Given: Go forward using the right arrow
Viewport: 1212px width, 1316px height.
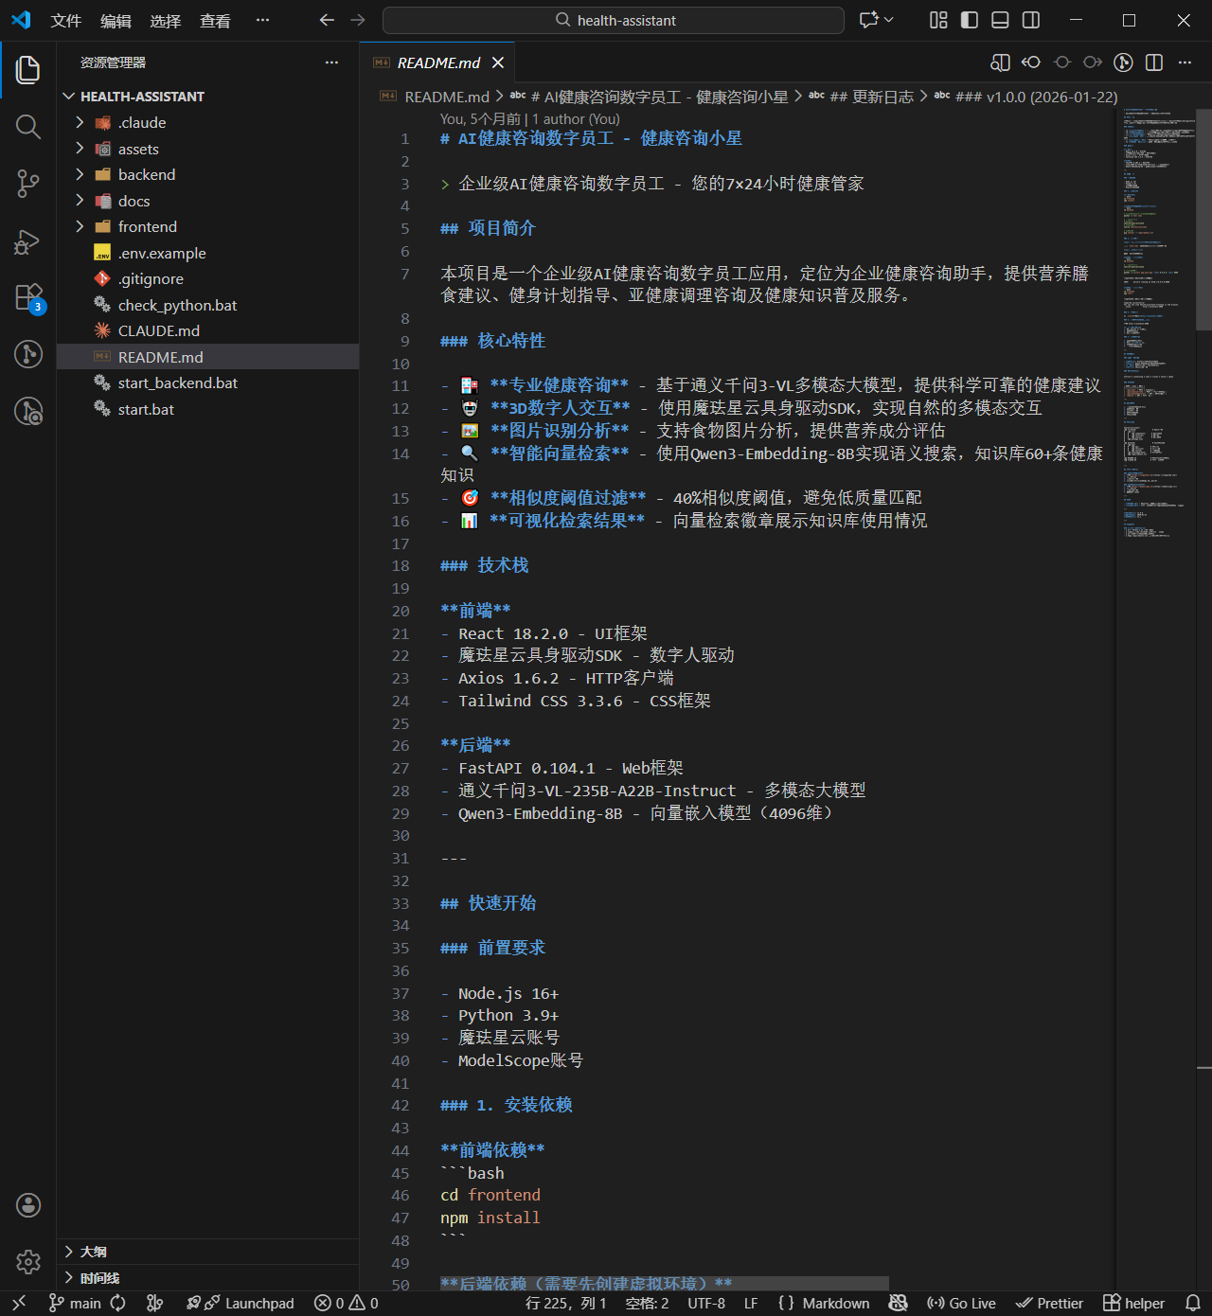Looking at the screenshot, I should point(358,20).
